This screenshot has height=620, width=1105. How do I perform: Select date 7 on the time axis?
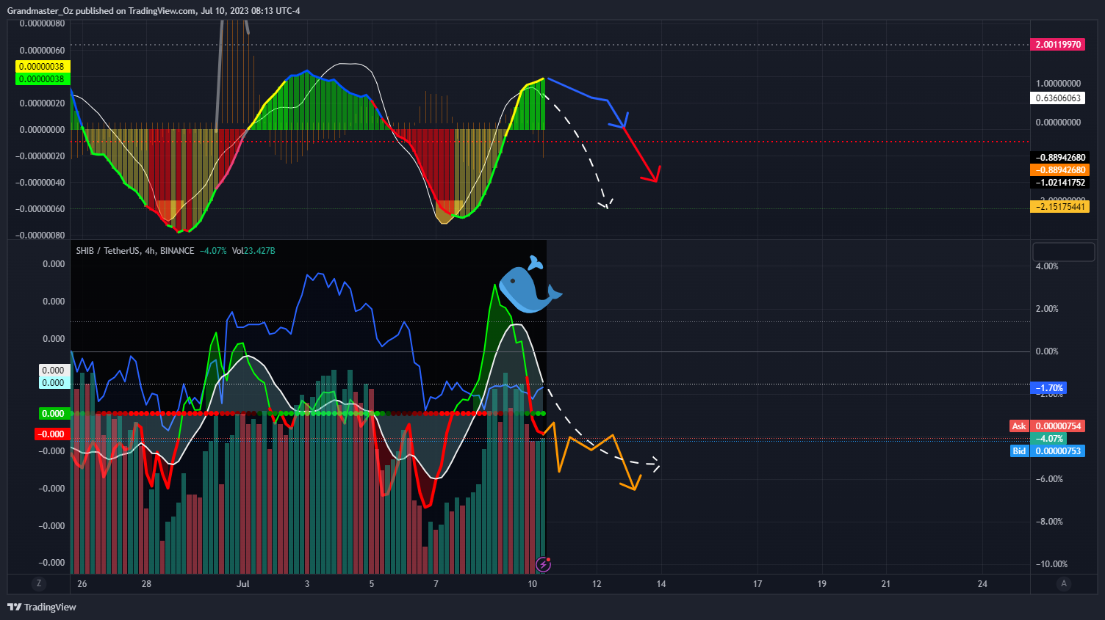[436, 584]
